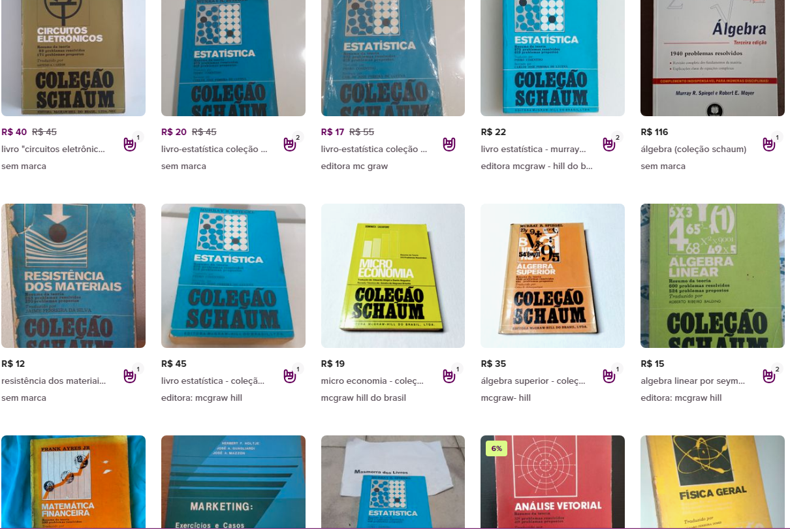This screenshot has height=532, width=790.
Task: Like the Circuitos Eletrônicos book listing
Action: pos(130,144)
